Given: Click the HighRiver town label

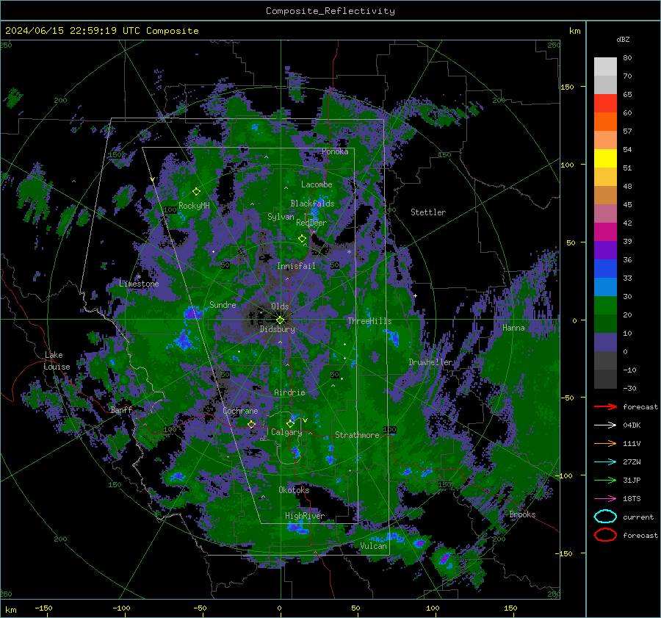Looking at the screenshot, I should coord(305,516).
